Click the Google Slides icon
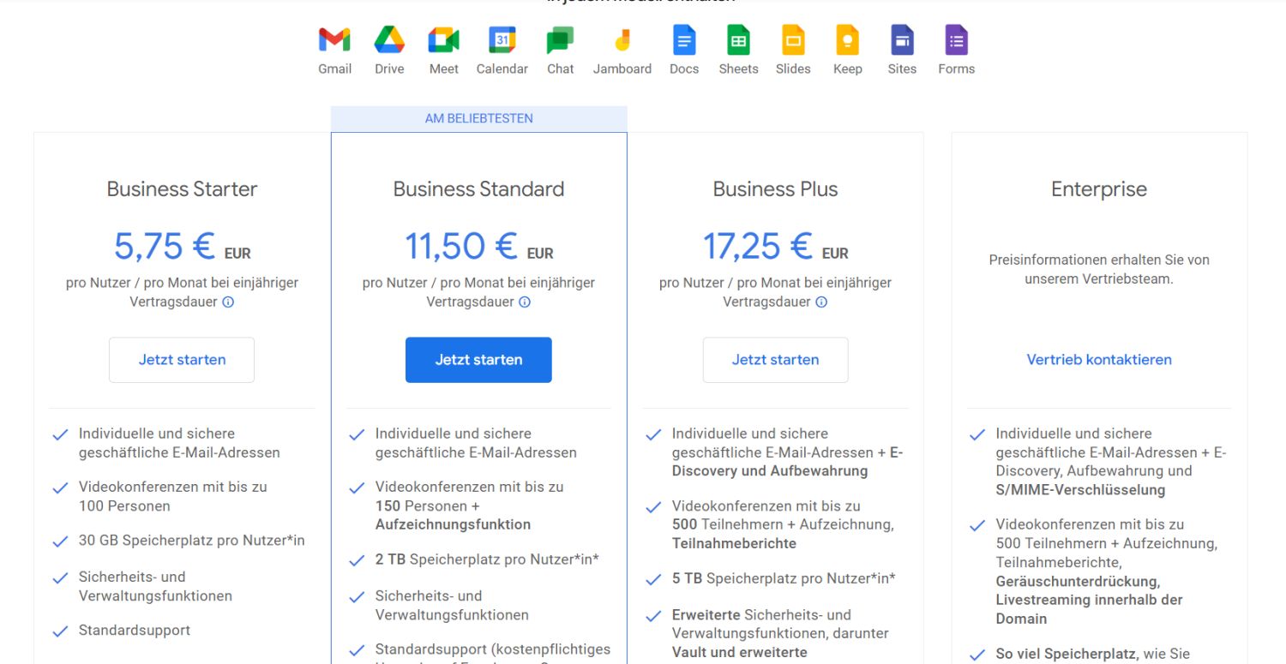Screen dimensions: 1286x664 coord(793,40)
